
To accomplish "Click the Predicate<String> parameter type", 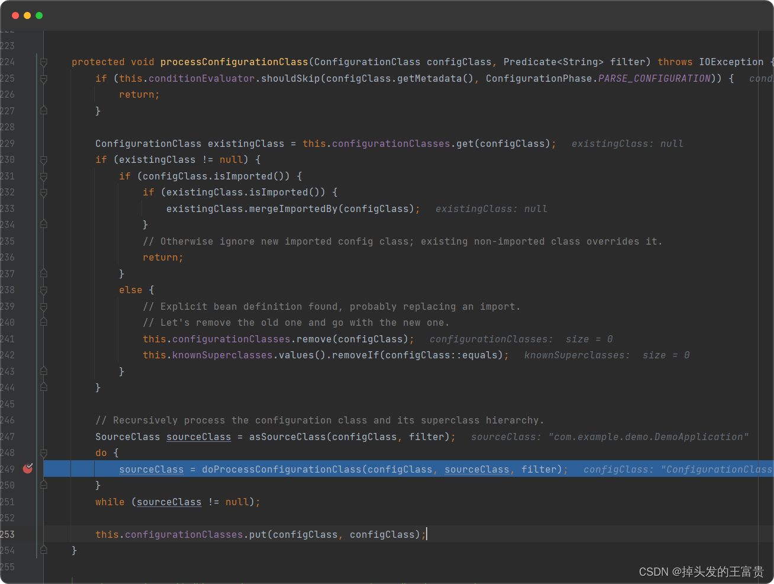I will pyautogui.click(x=554, y=62).
